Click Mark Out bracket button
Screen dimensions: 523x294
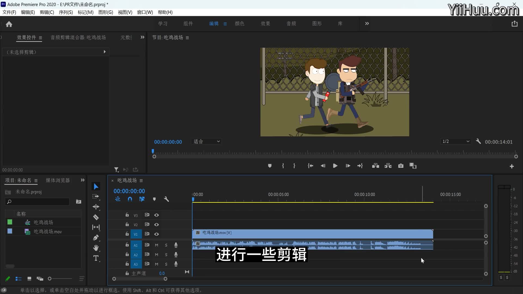click(294, 166)
